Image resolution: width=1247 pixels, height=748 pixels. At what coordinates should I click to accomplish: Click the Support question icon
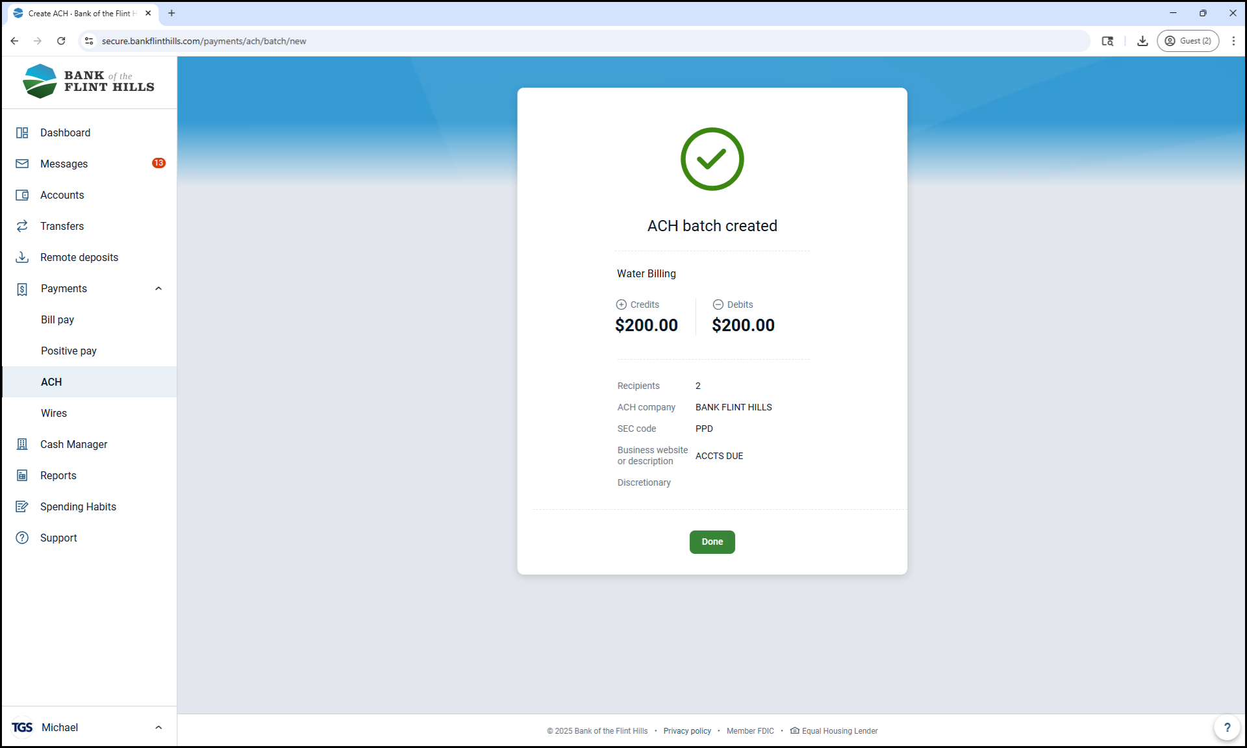coord(22,538)
